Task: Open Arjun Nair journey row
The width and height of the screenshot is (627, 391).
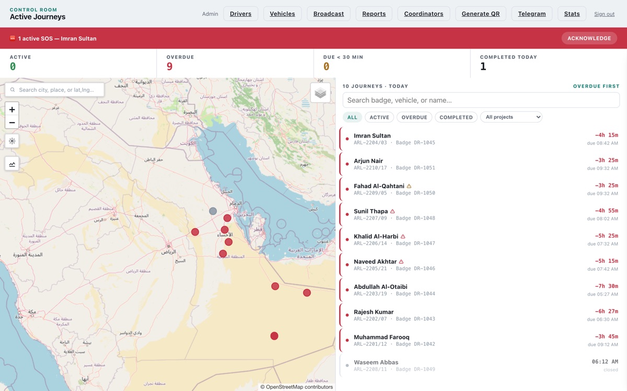Action: (x=481, y=164)
